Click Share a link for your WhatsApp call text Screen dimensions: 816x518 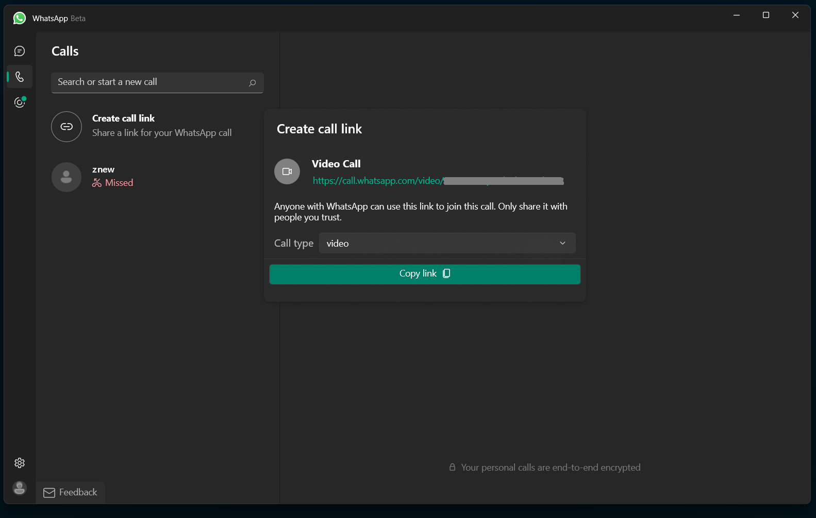pyautogui.click(x=162, y=133)
